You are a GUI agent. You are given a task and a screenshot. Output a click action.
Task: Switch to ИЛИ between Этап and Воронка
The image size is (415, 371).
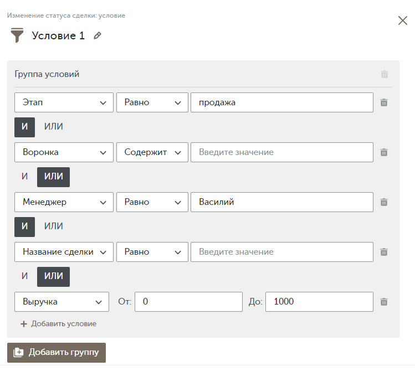[x=53, y=127]
